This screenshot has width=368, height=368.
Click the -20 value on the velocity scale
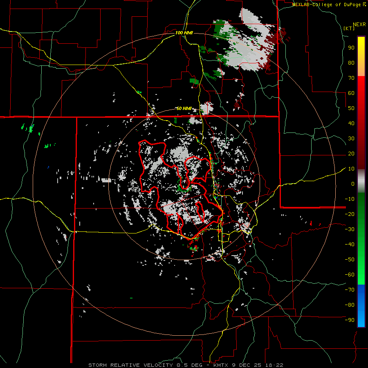click(350, 214)
